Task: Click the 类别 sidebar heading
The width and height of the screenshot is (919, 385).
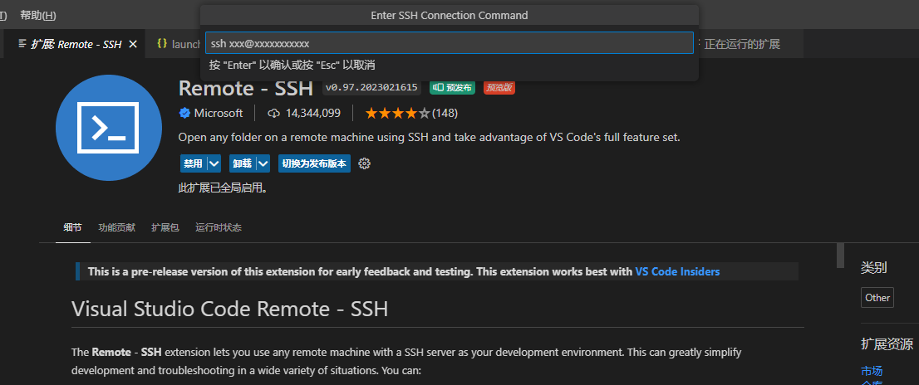Action: pyautogui.click(x=874, y=267)
